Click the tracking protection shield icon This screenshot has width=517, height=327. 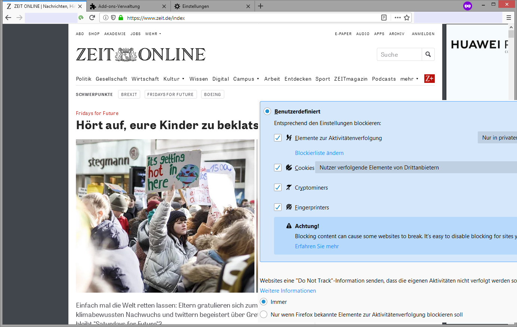(x=113, y=18)
